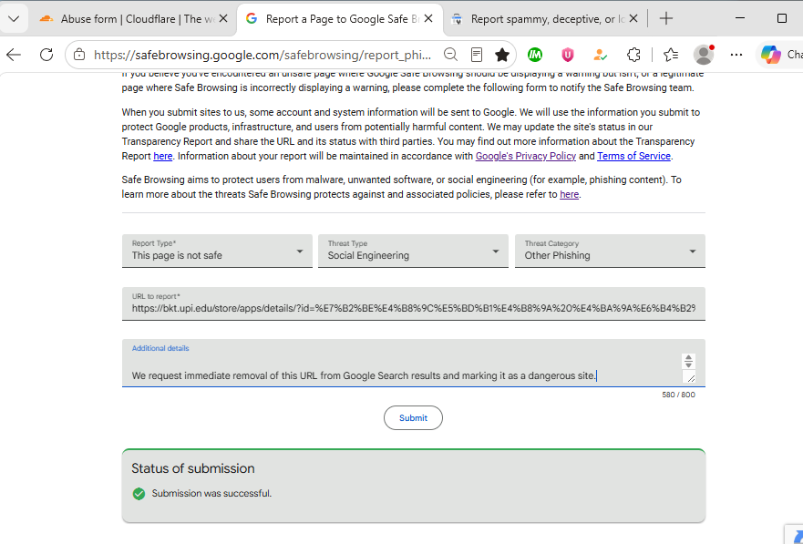Follow the Transparency Report 'here' link
Viewport: 803px width, 544px height.
point(163,156)
